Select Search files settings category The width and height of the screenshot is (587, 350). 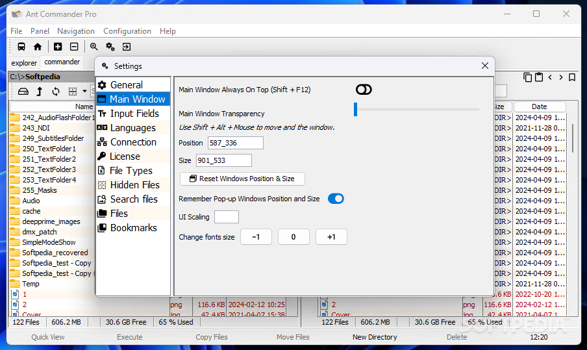coord(133,199)
